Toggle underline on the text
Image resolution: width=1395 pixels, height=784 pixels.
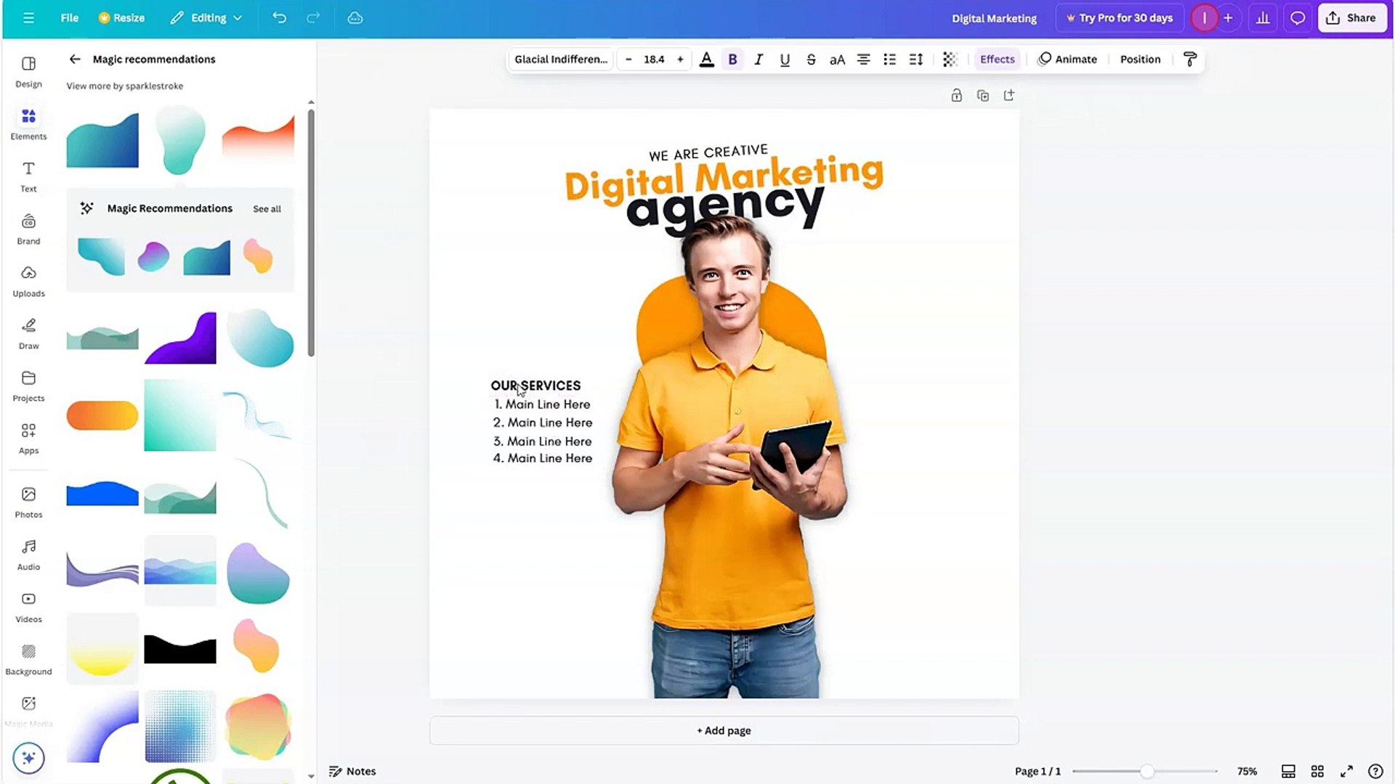(785, 59)
